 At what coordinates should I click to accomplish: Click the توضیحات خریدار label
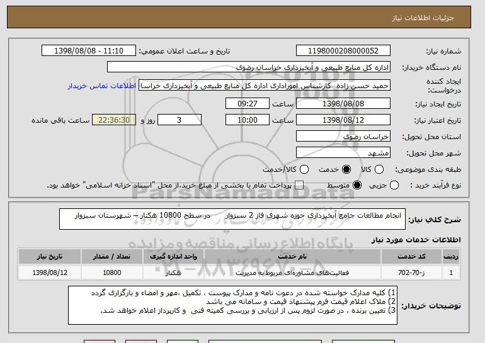[x=431, y=306]
